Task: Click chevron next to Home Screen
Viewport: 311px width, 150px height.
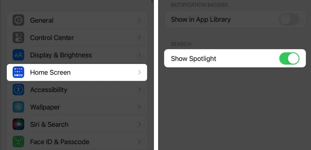Action: coord(140,72)
